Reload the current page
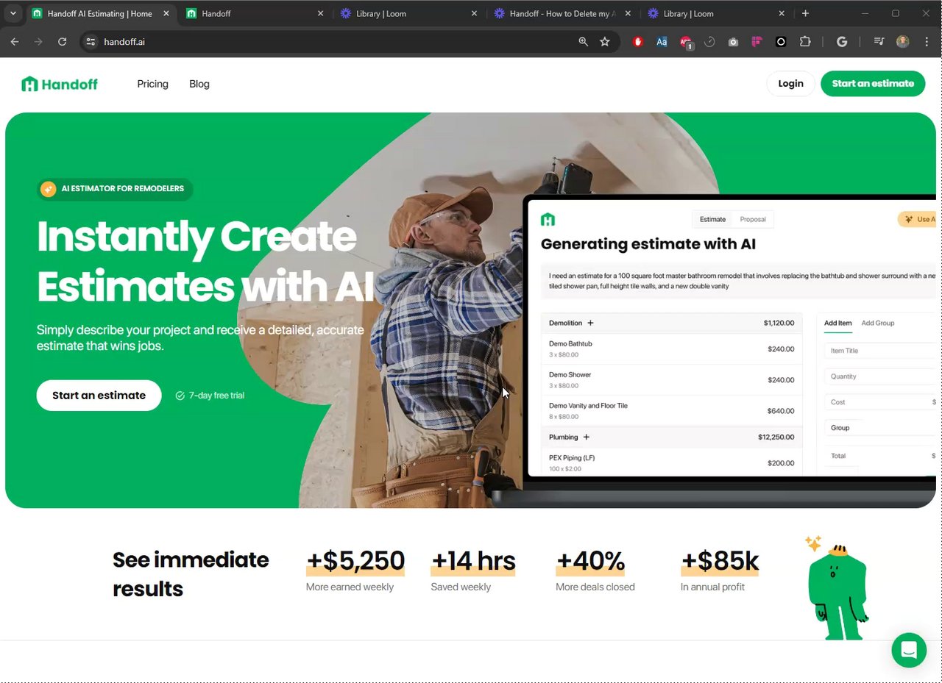 click(63, 42)
